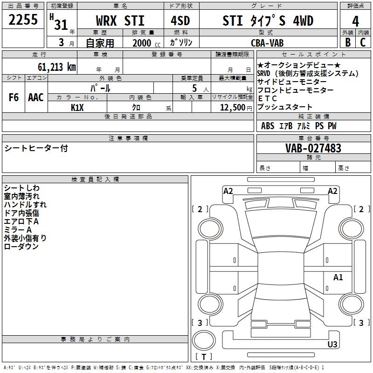Select the overall evaluation score 4
Image resolution: width=373 pixels, height=373 pixels.
(356, 21)
